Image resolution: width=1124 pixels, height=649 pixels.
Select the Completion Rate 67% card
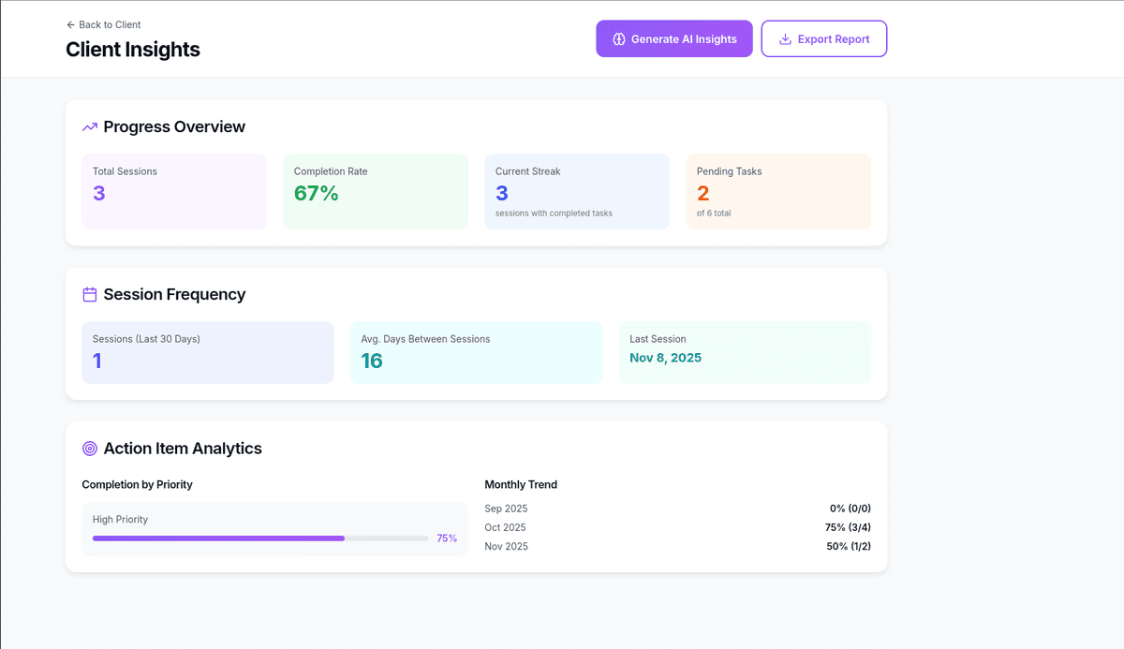point(376,191)
